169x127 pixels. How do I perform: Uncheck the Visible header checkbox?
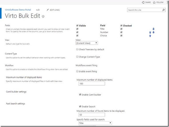tap(77, 26)
